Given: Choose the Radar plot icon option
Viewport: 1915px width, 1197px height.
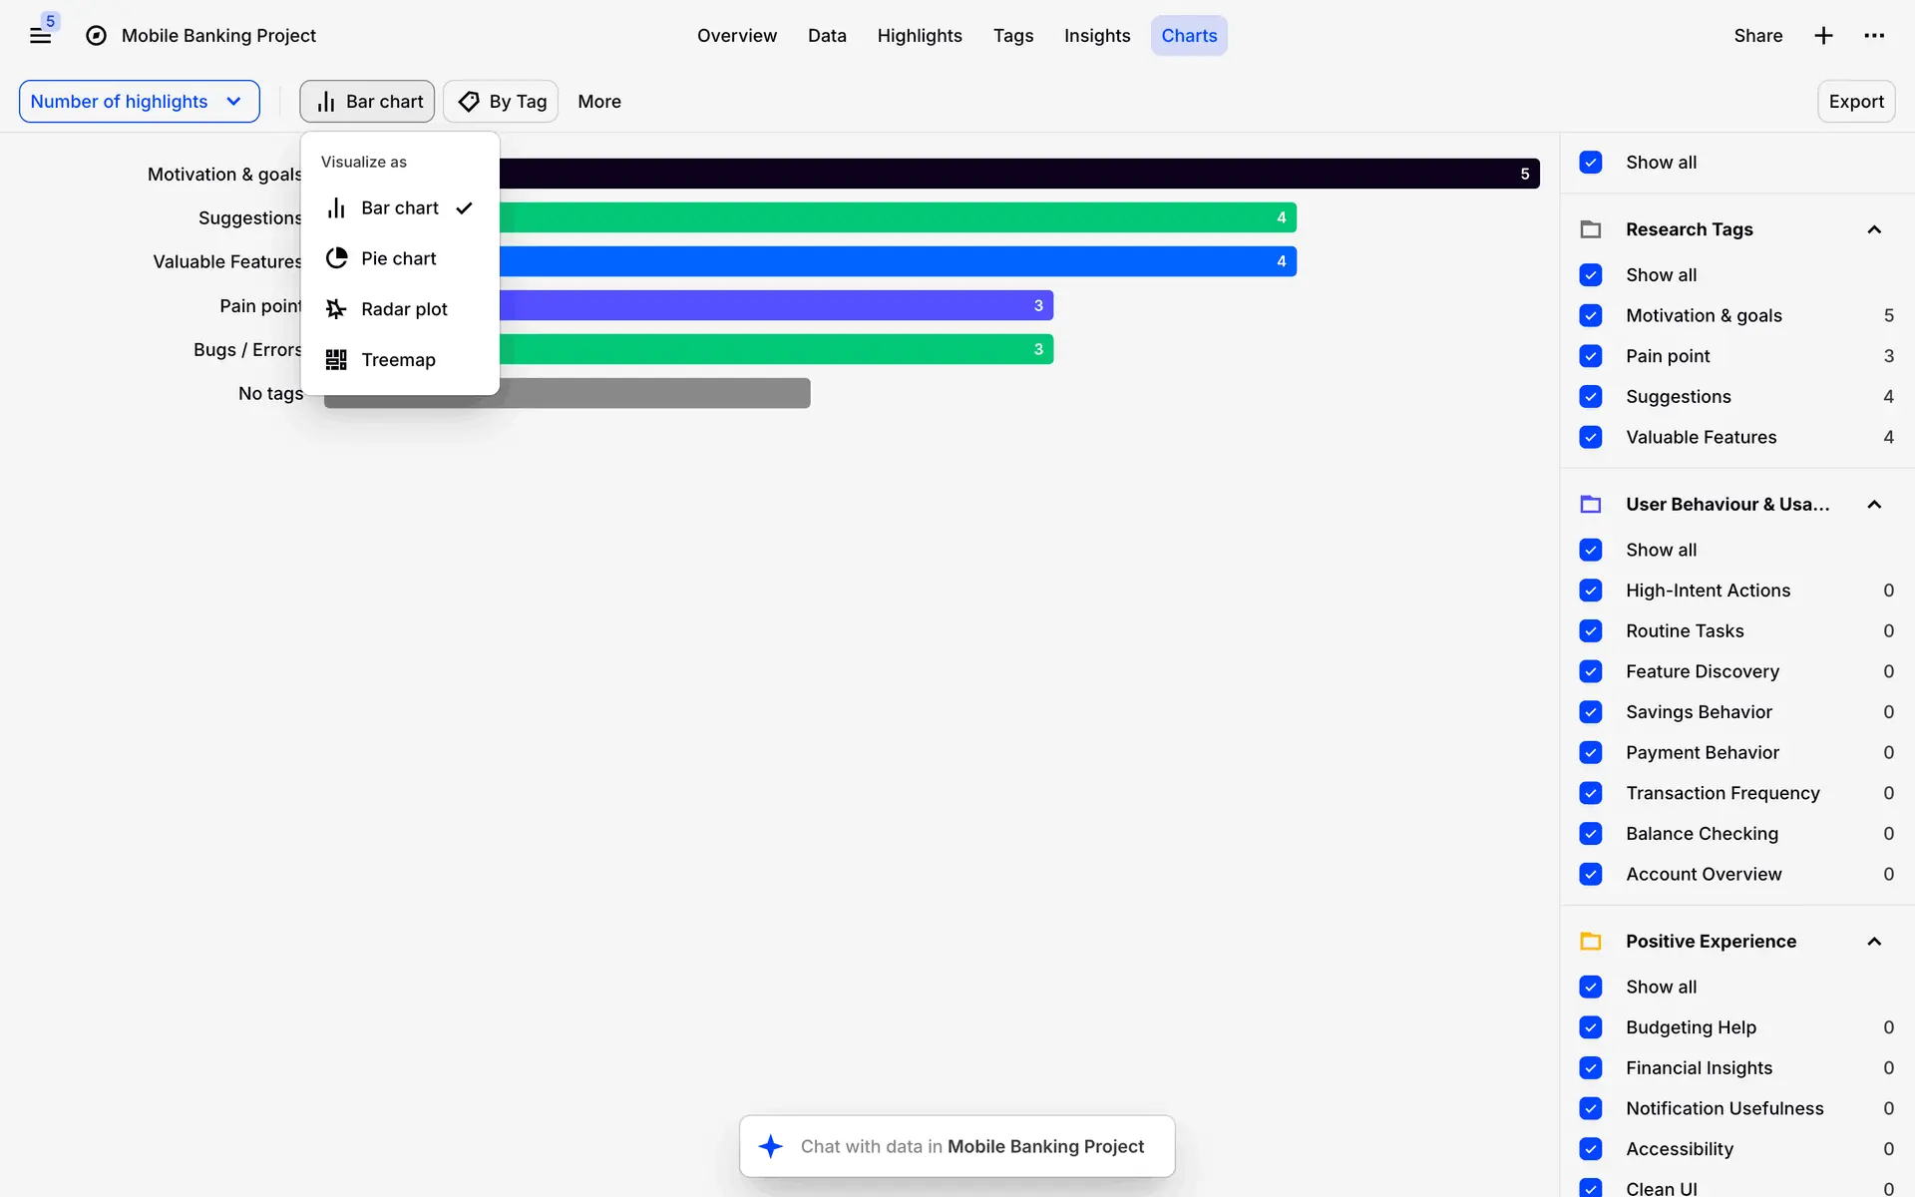Looking at the screenshot, I should (x=337, y=309).
